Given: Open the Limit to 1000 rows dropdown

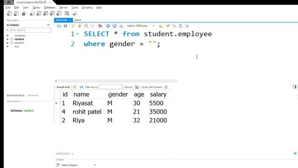Looking at the screenshot, I should click(x=141, y=26).
